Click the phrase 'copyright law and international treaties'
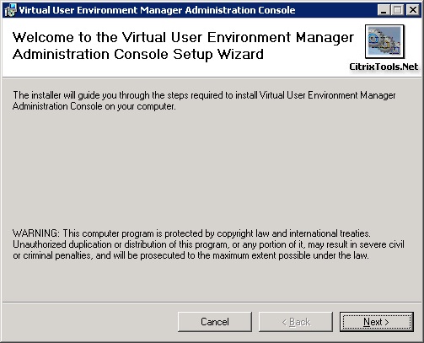 [293, 233]
